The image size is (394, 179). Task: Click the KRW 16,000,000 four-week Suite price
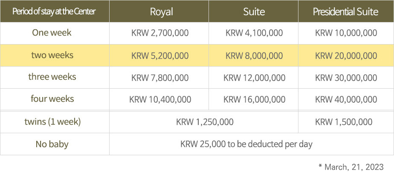[x=254, y=100]
